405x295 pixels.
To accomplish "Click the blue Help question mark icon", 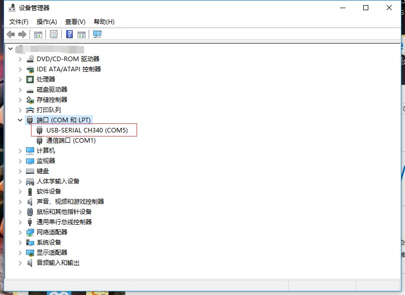I will pos(69,34).
